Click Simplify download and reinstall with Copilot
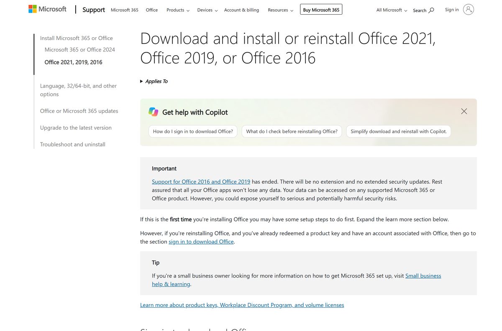Image resolution: width=502 pixels, height=331 pixels. pos(399,131)
